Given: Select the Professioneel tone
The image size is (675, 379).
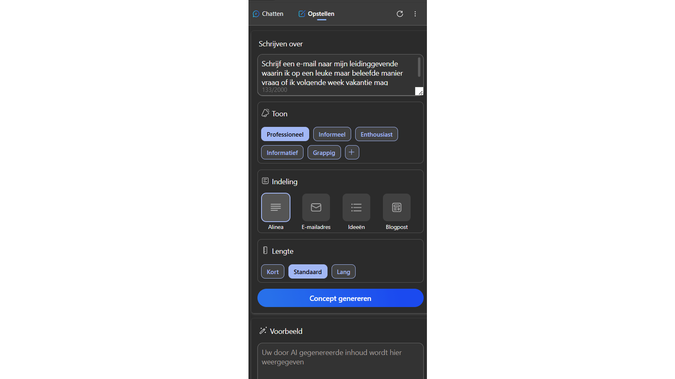Looking at the screenshot, I should tap(285, 134).
